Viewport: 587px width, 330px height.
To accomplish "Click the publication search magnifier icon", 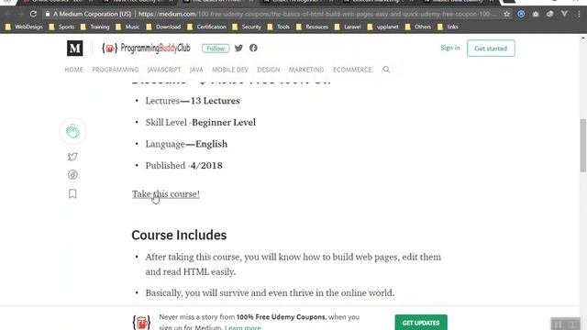I will 386,70.
